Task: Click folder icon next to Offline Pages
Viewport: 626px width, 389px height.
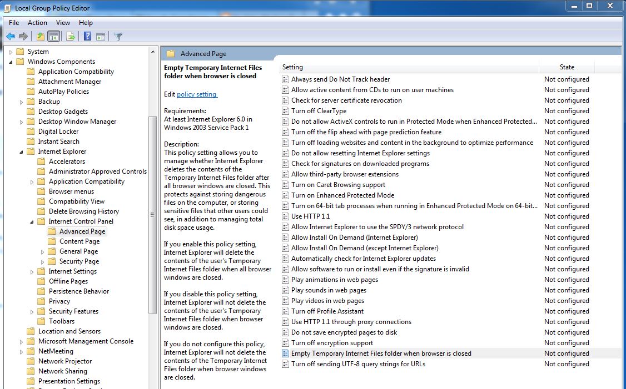Action: click(41, 281)
